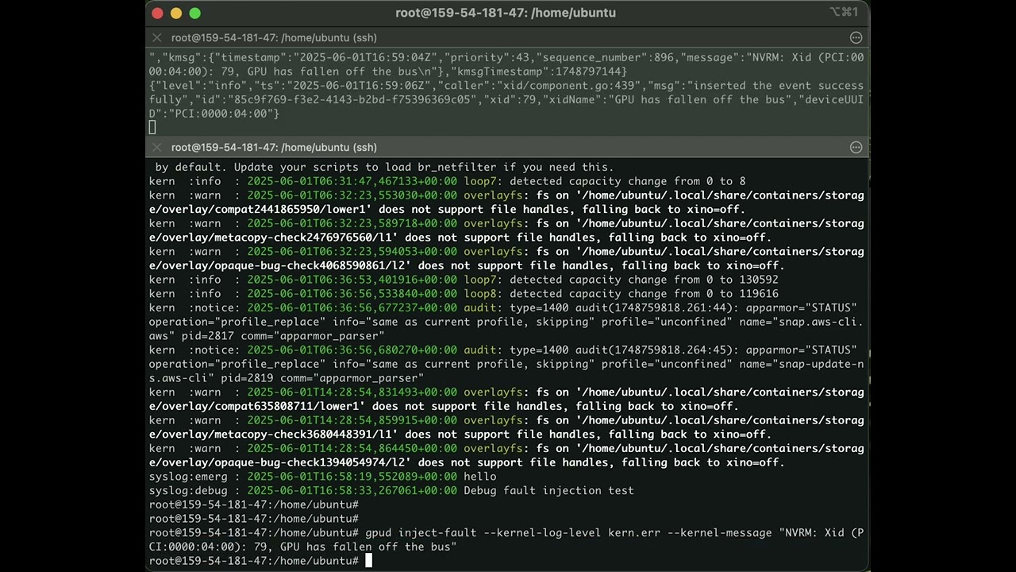Close the upper ssh pane
The image size is (1016, 572).
click(156, 37)
